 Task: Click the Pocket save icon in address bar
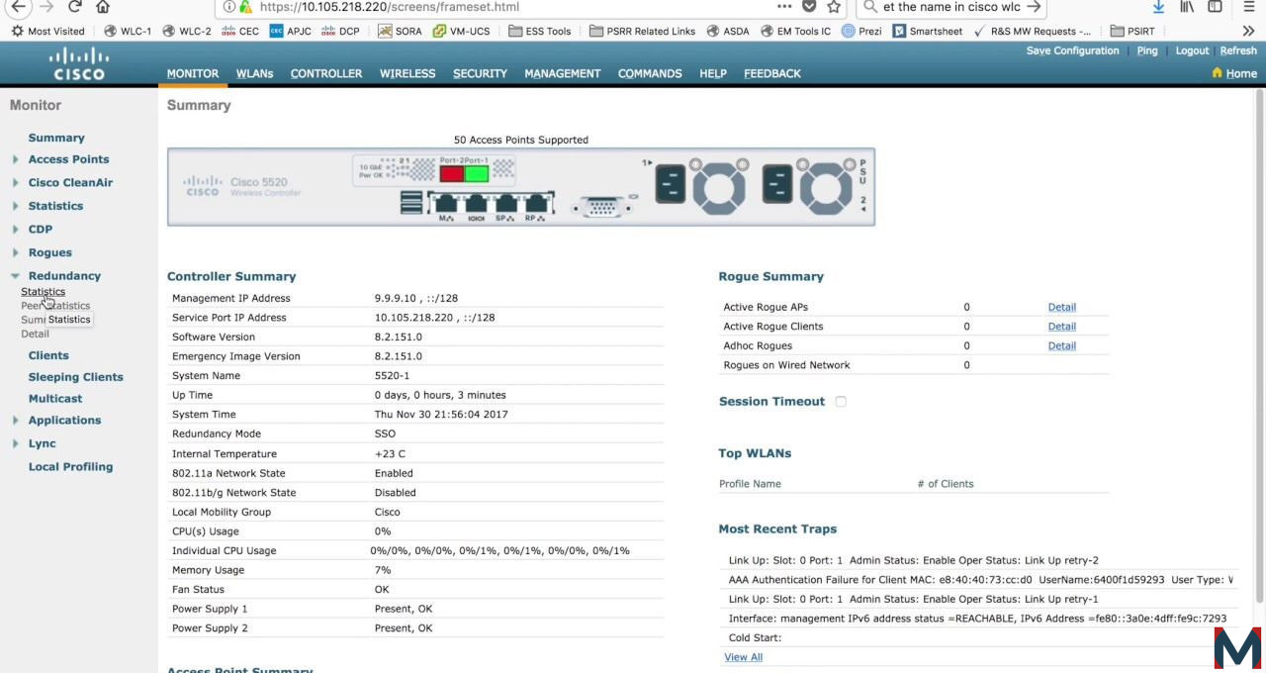coord(809,6)
